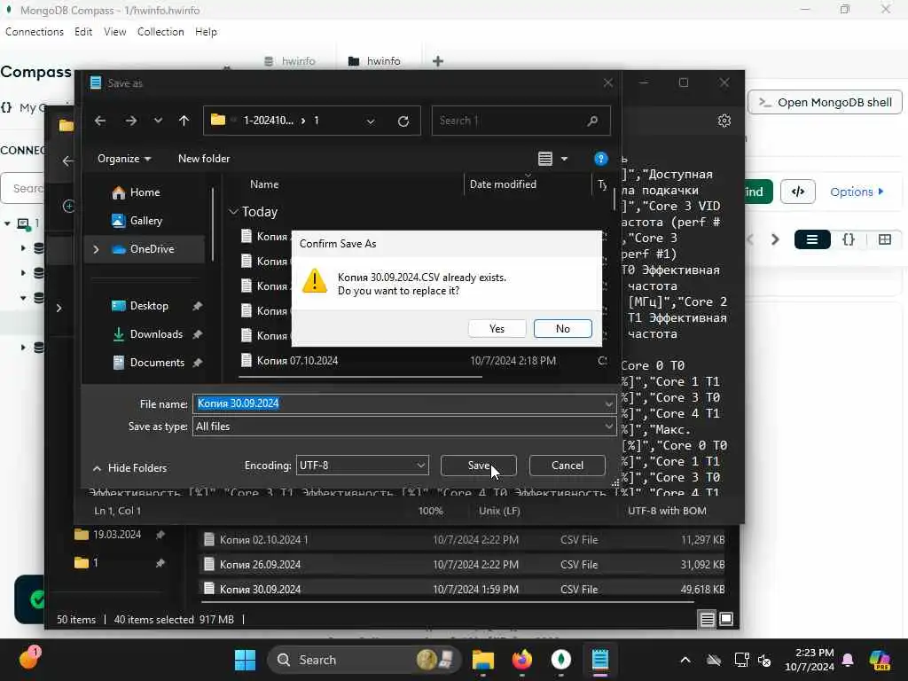This screenshot has height=681, width=908.
Task: Select Копия 02.10.2024 1 in Explorer
Action: click(463, 540)
